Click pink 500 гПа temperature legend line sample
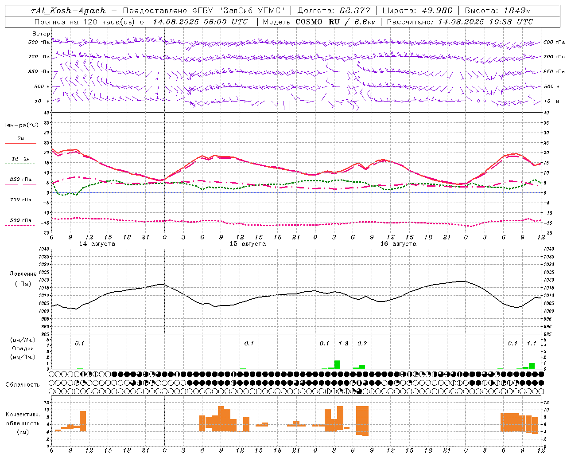Image resolution: width=567 pixels, height=454 pixels. click(x=20, y=225)
